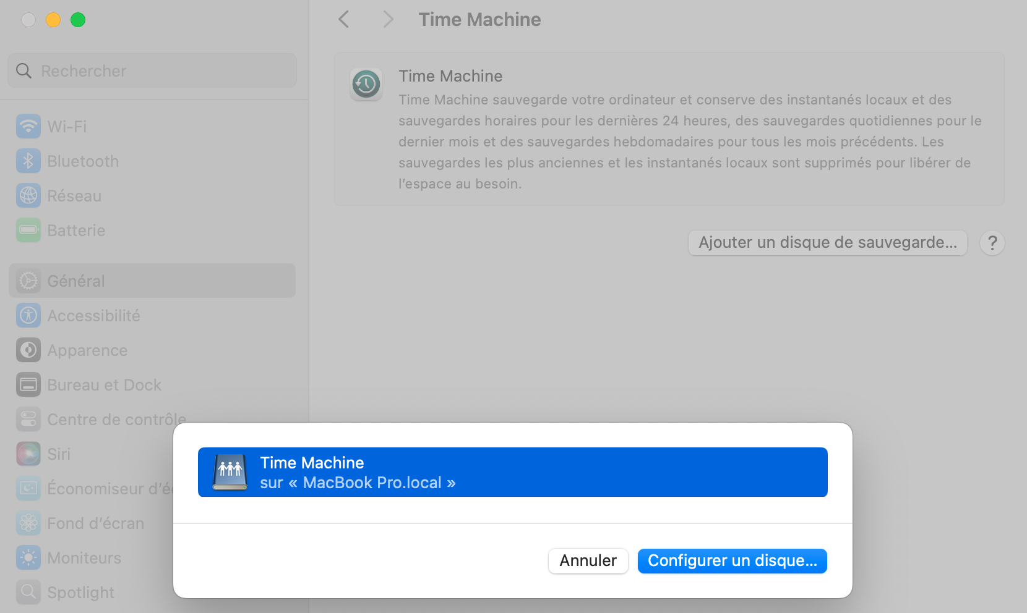Image resolution: width=1027 pixels, height=613 pixels.
Task: Select the Batterie icon
Action: tap(28, 230)
